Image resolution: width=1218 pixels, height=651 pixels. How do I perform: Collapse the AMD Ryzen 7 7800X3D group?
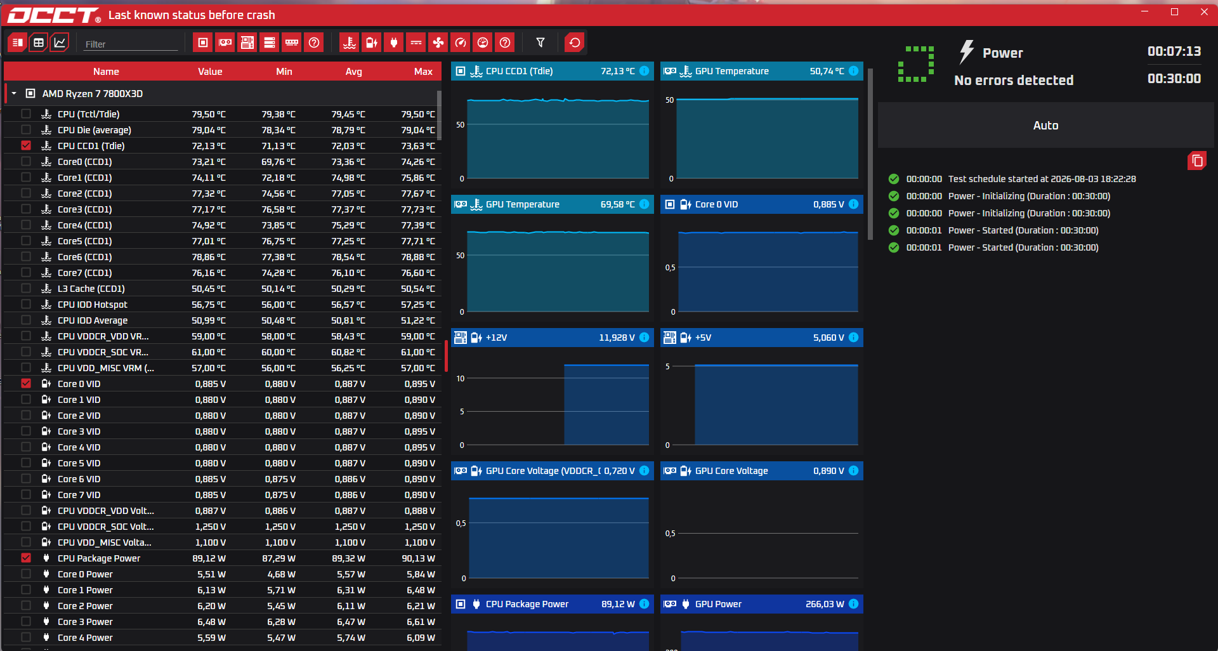click(x=14, y=93)
